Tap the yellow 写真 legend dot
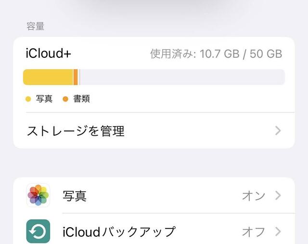 click(28, 99)
